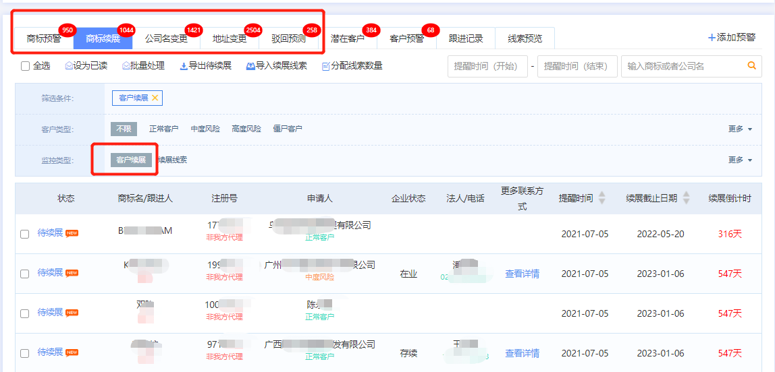Select 不限 customer type
The height and width of the screenshot is (372, 775).
(x=124, y=129)
